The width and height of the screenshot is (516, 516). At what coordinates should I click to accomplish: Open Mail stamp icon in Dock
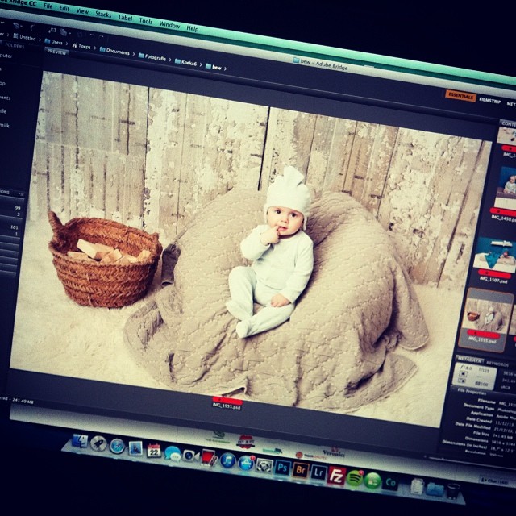pos(135,448)
